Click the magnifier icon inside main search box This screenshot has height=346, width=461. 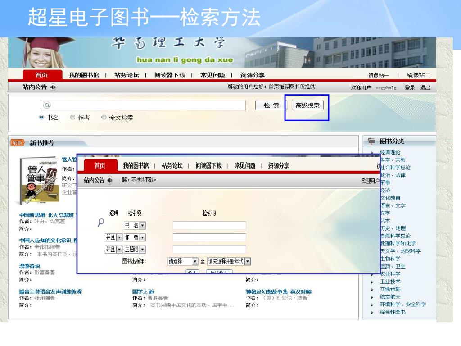click(x=46, y=105)
